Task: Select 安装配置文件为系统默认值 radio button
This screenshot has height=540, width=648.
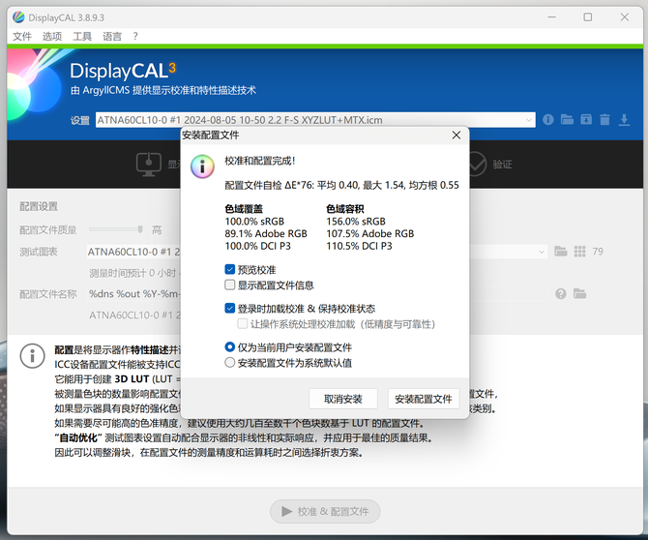Action: [x=230, y=363]
